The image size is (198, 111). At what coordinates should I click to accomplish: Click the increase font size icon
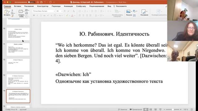65,11
